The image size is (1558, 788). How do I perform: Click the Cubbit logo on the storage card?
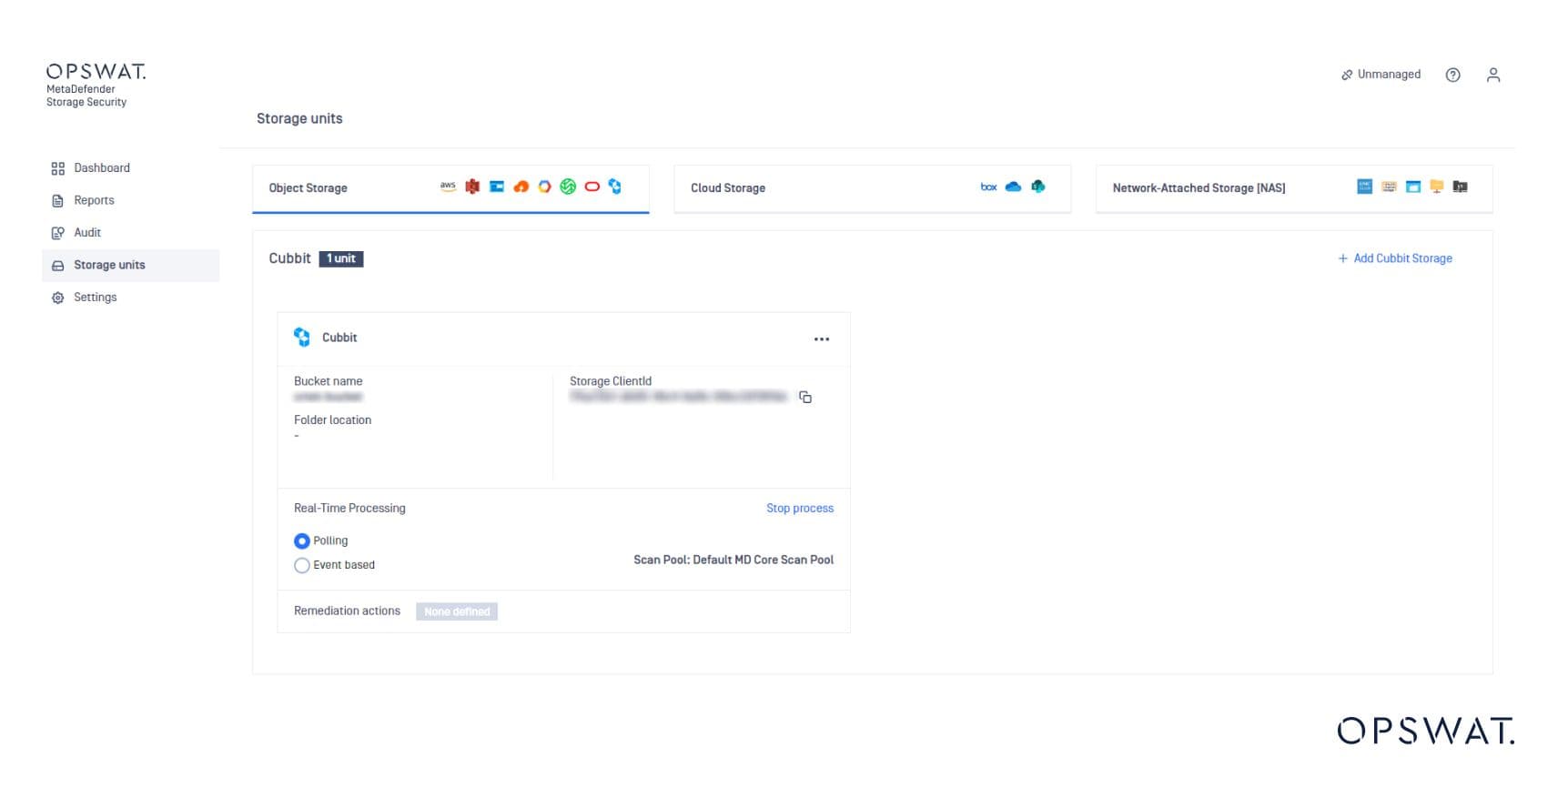302,338
